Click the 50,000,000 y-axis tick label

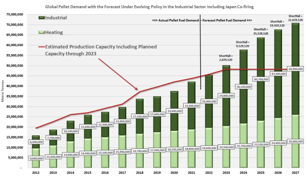coord(15,65)
